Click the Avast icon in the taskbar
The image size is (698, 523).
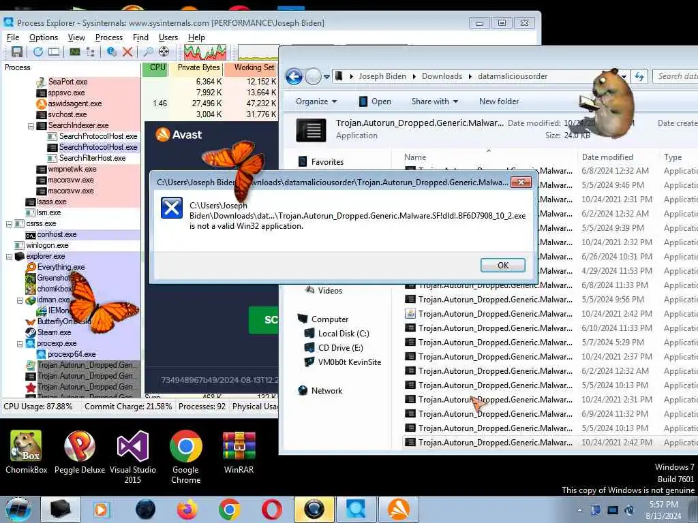[x=398, y=509]
